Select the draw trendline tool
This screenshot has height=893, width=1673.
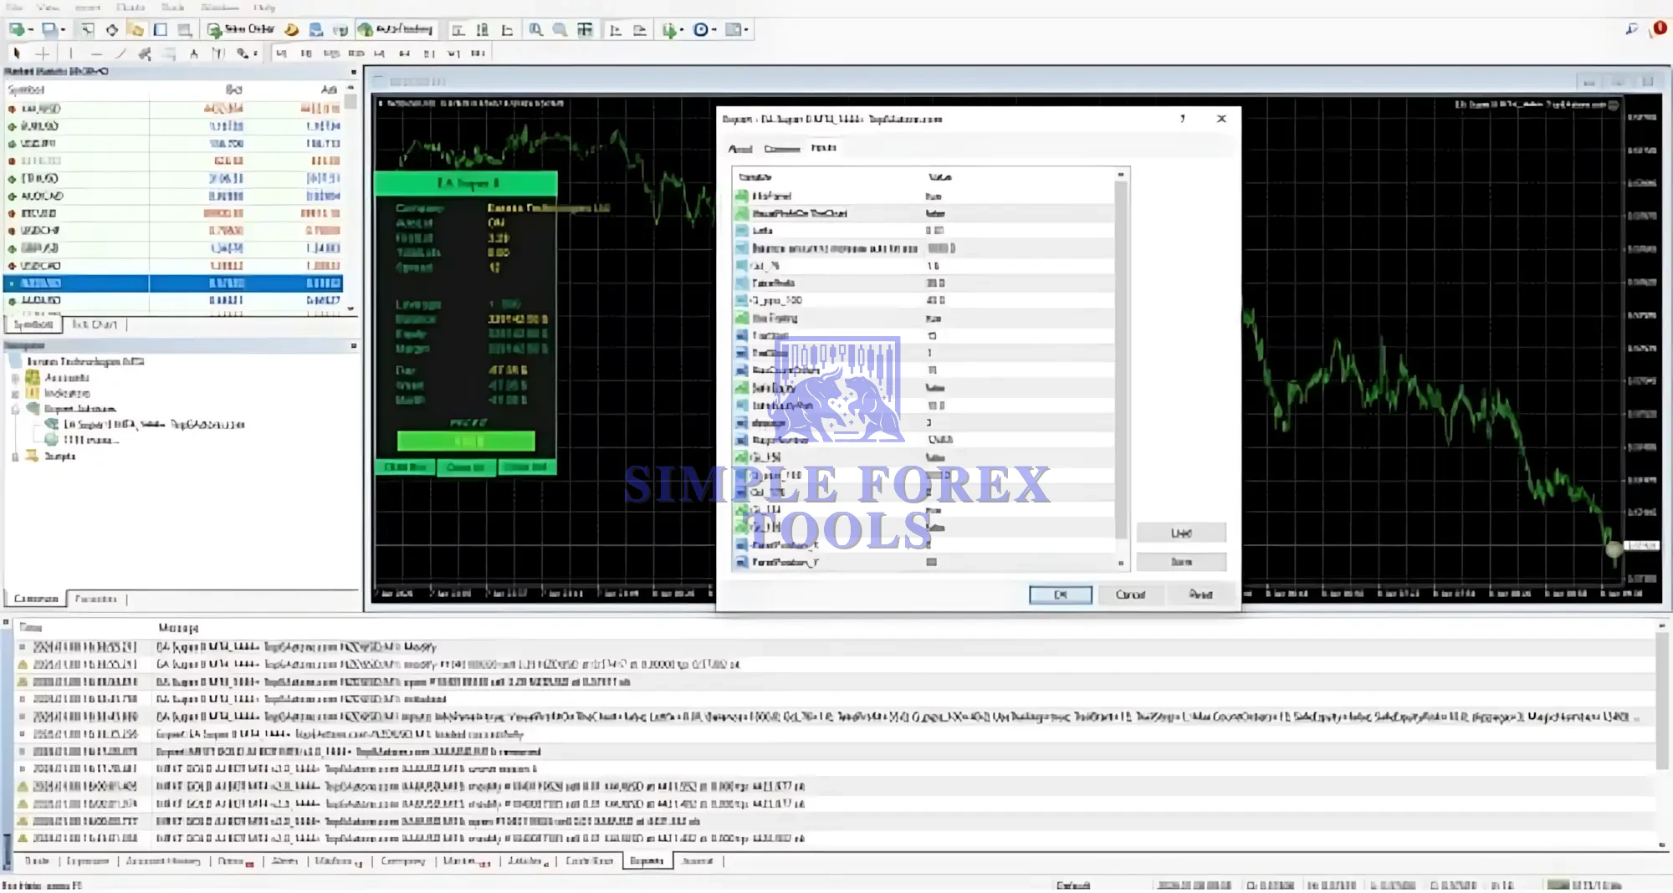coord(120,54)
